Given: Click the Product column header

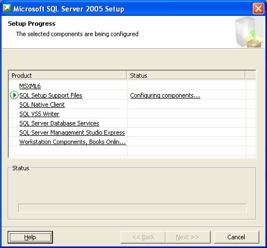Looking at the screenshot, I should (x=68, y=76).
